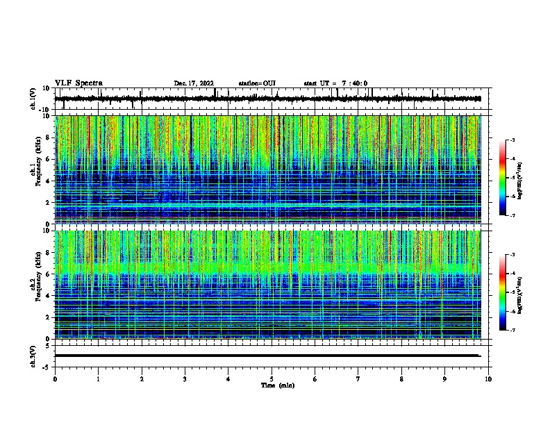Click the "station=OUI" header label
The height and width of the screenshot is (425, 550).
pyautogui.click(x=257, y=83)
